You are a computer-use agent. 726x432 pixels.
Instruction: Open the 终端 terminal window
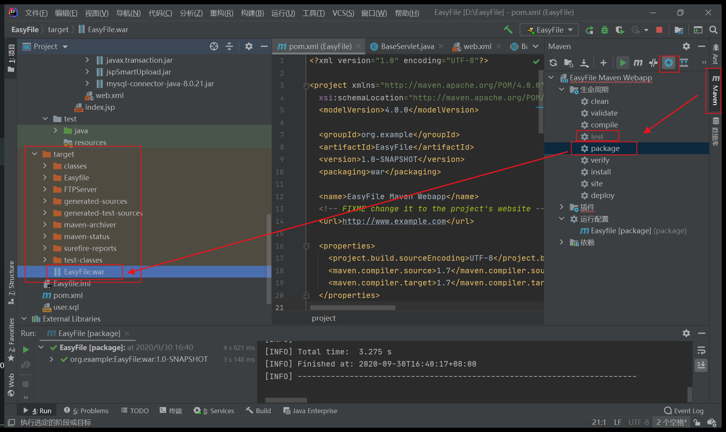170,410
